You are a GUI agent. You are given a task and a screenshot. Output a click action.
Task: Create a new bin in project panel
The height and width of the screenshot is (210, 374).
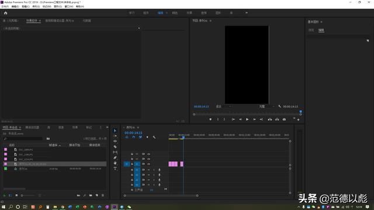(x=91, y=195)
